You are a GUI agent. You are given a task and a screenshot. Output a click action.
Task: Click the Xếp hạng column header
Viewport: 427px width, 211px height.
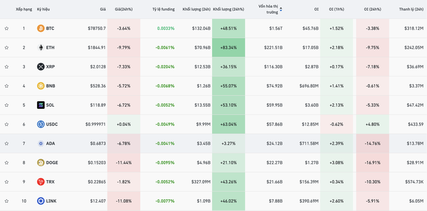23,9
